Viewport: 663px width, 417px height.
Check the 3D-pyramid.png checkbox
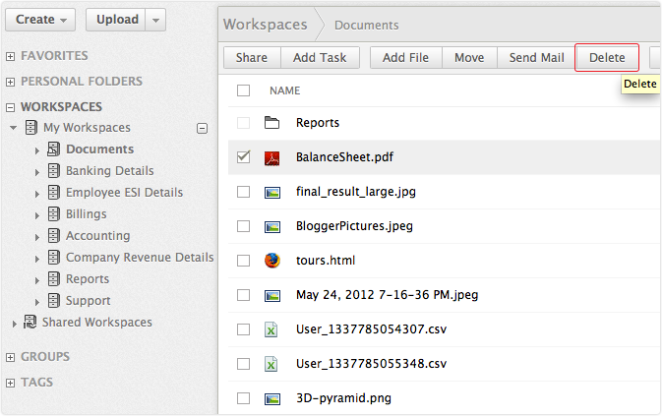243,398
